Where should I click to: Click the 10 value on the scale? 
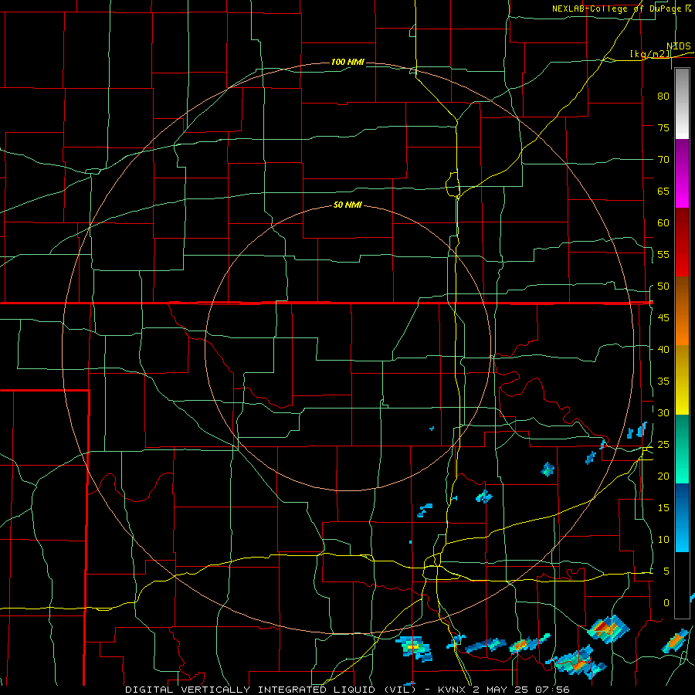coord(663,540)
